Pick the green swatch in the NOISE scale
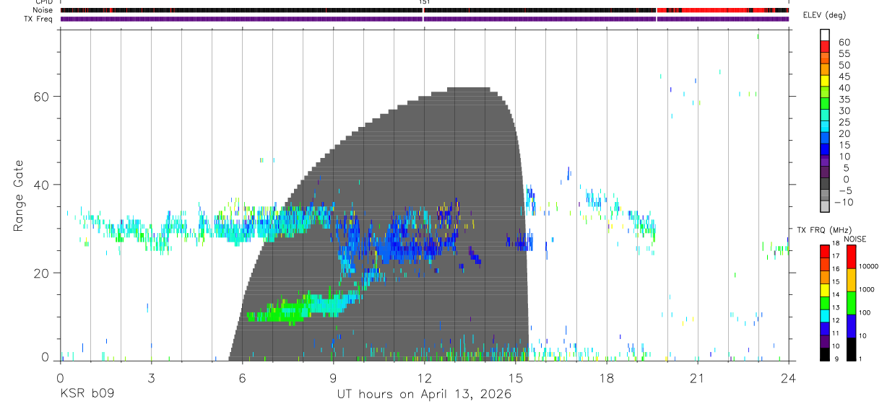Image resolution: width=887 pixels, height=409 pixels. pyautogui.click(x=851, y=303)
